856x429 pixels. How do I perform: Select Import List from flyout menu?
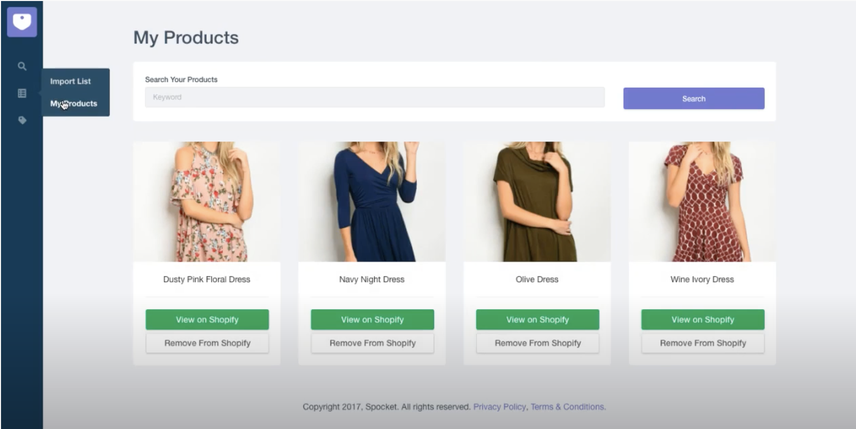click(70, 81)
